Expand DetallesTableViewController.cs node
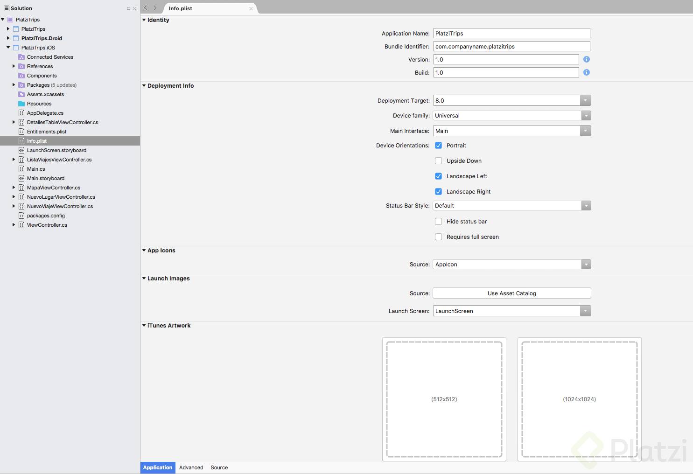This screenshot has height=474, width=693. click(x=14, y=122)
